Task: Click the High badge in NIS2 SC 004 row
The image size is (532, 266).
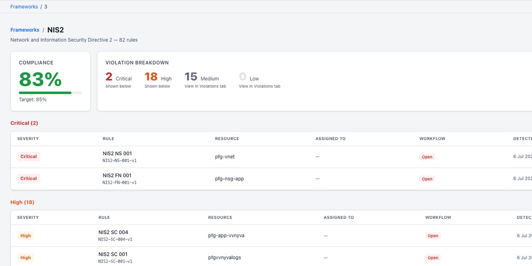Action: (x=26, y=236)
